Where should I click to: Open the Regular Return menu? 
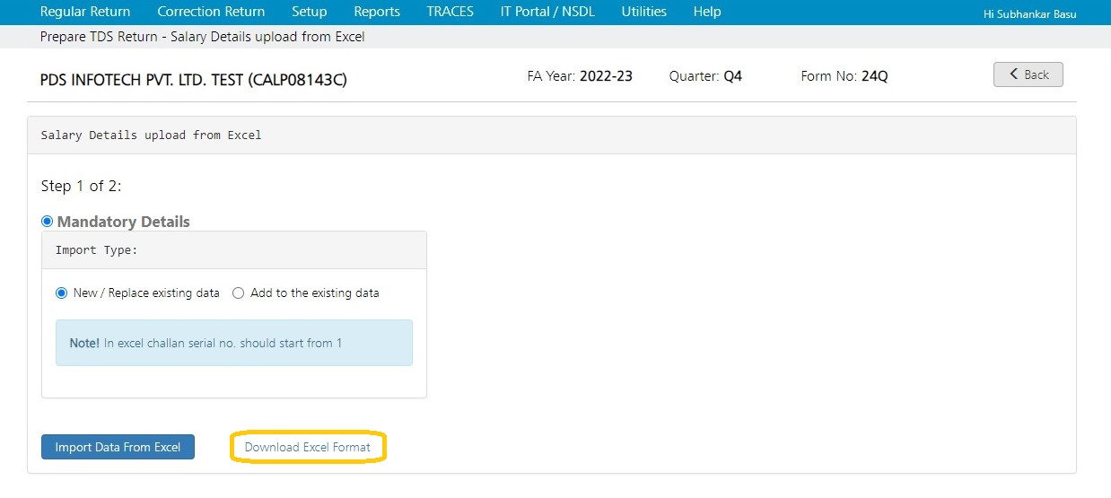coord(85,12)
